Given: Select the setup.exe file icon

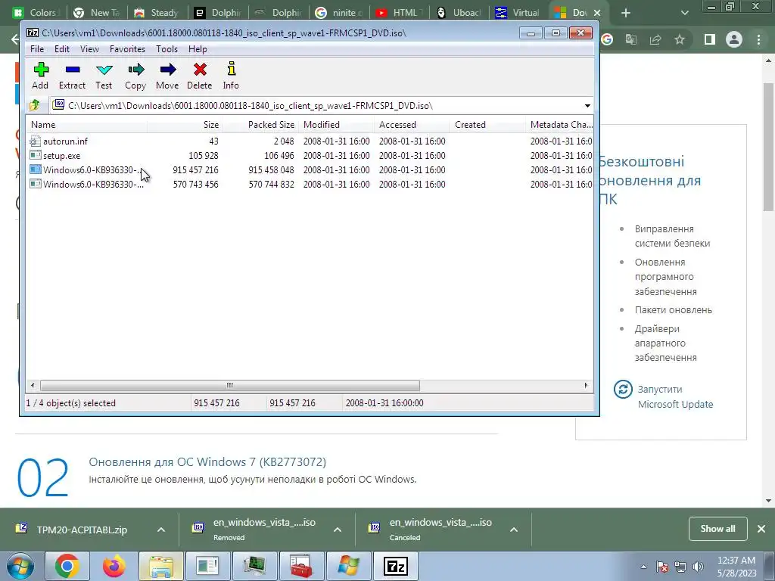Looking at the screenshot, I should (35, 156).
